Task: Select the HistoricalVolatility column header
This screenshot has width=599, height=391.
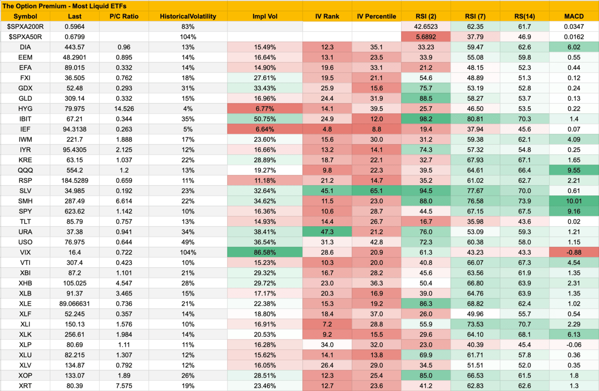Action: tap(188, 16)
